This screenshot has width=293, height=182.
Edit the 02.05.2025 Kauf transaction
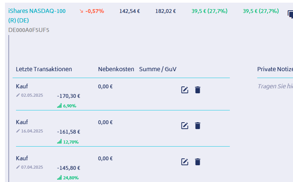pos(185,90)
